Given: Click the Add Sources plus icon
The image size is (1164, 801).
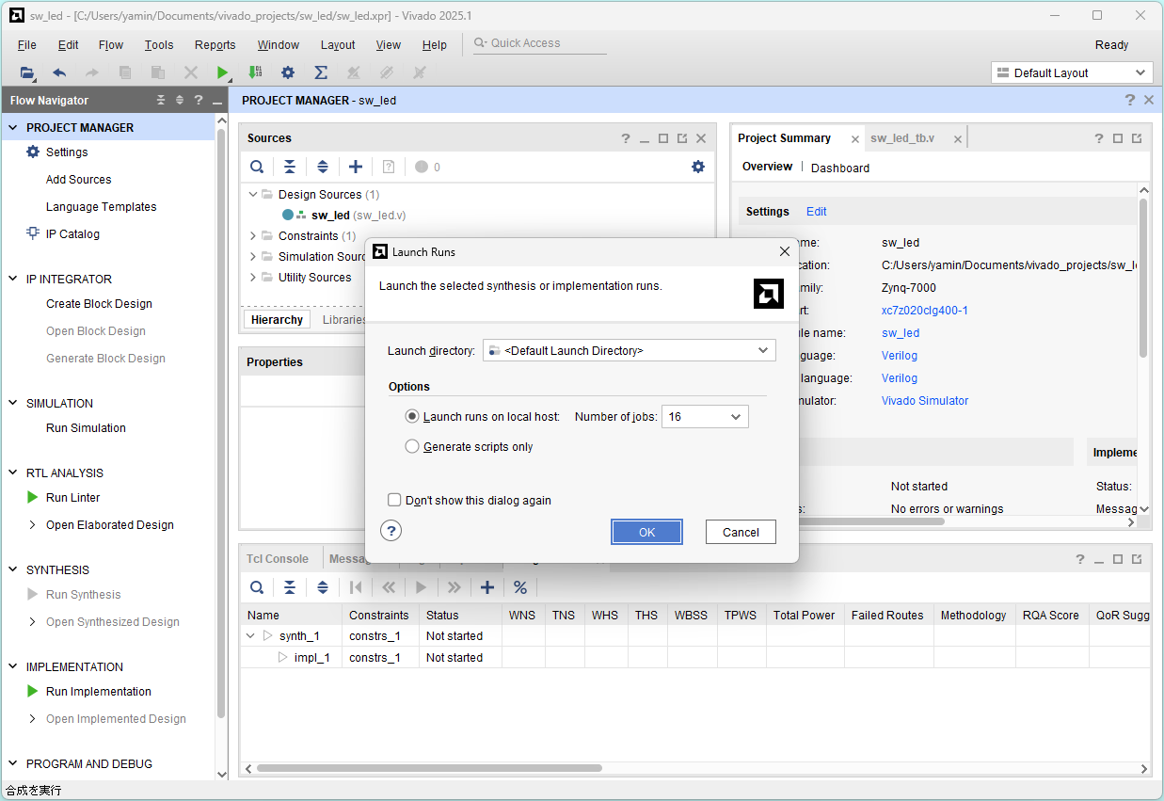Looking at the screenshot, I should [355, 167].
